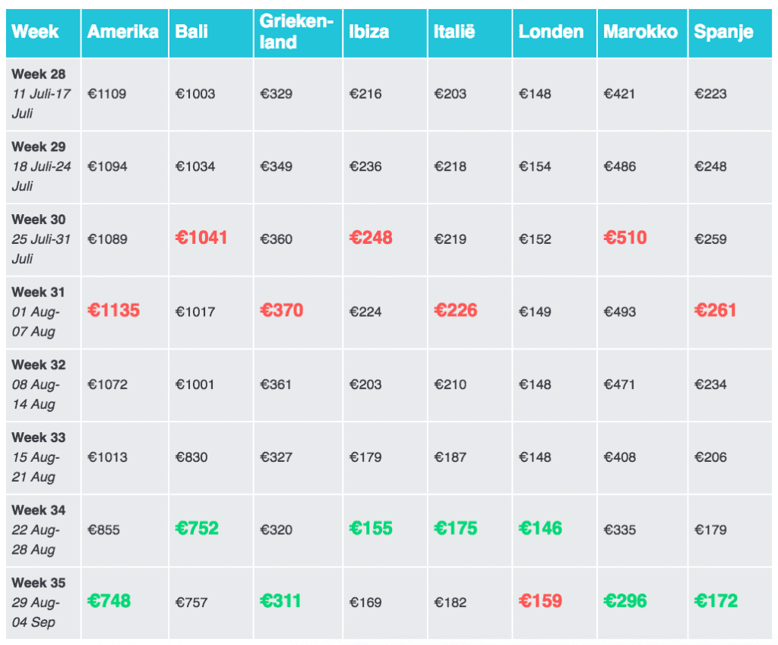
Task: Select the green €172 Spanje price
Action: 716,602
